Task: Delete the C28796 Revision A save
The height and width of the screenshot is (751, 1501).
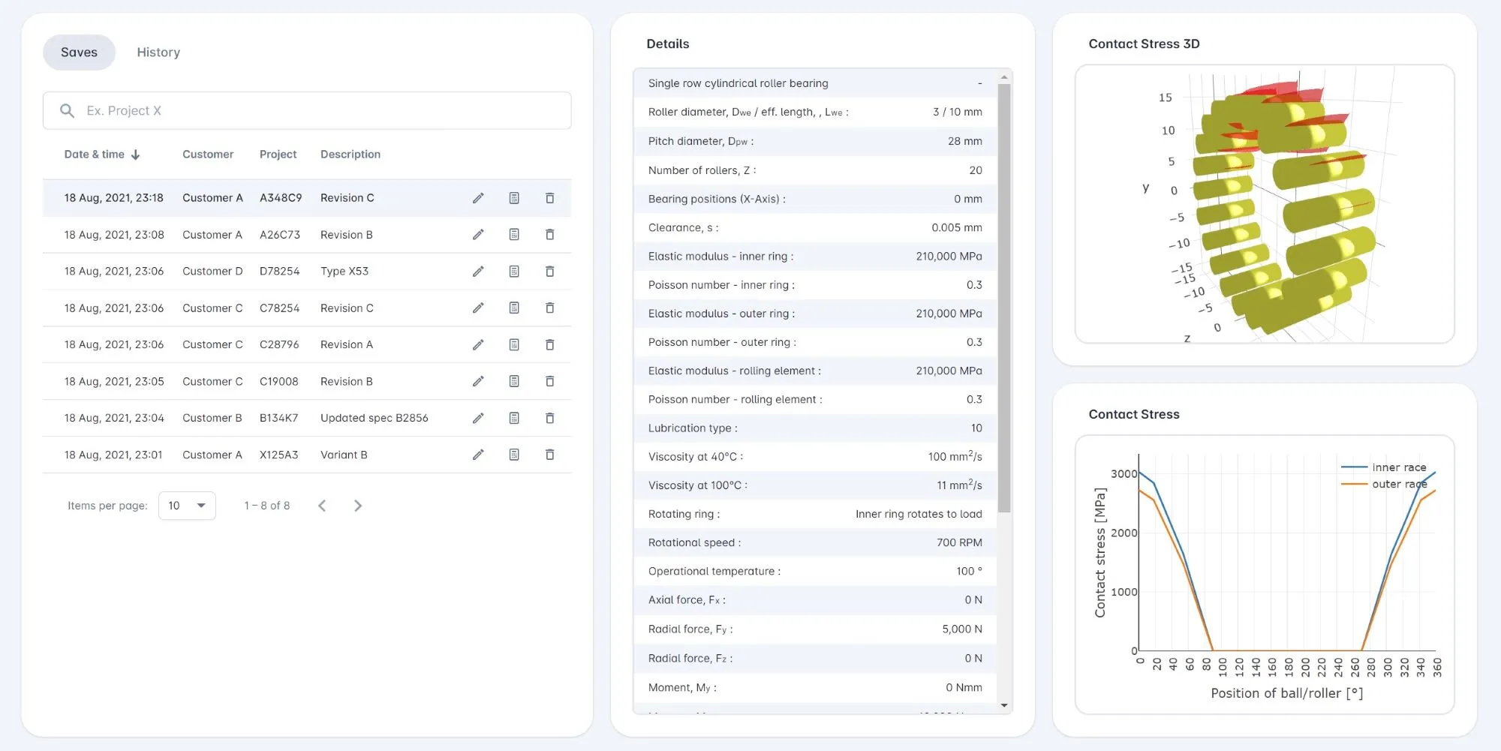Action: click(x=550, y=345)
